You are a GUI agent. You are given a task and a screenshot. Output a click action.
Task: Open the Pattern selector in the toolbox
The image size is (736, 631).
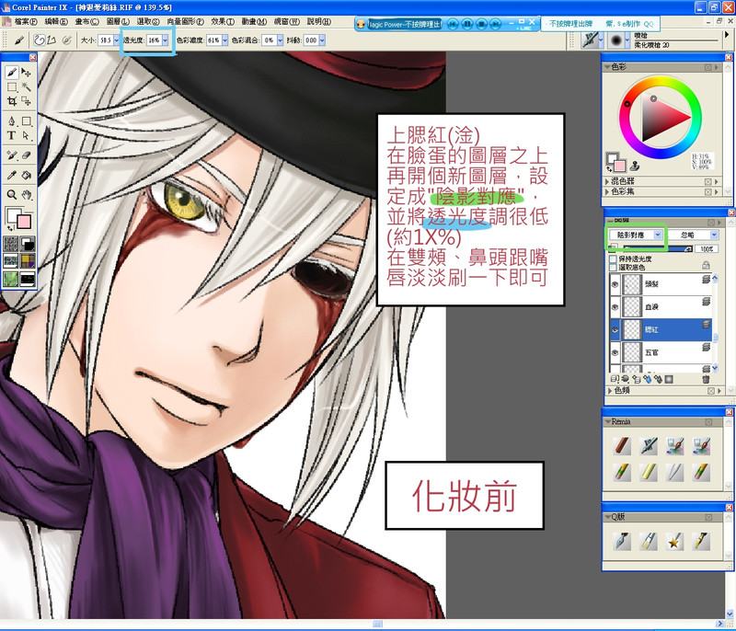tap(10, 261)
